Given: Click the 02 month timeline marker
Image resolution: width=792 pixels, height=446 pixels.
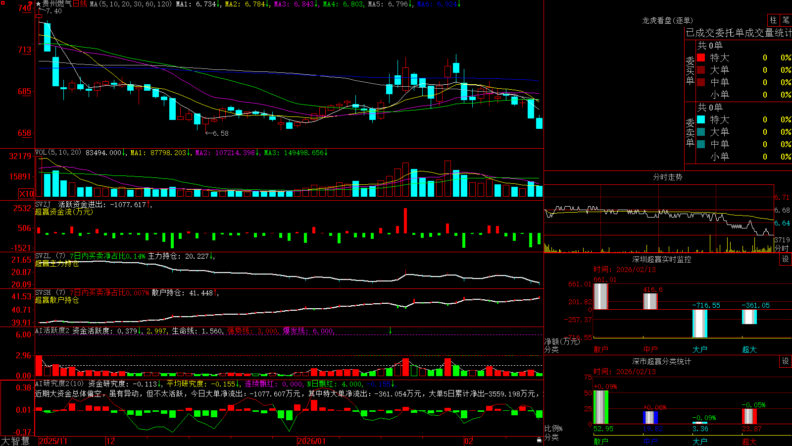Looking at the screenshot, I should pos(469,441).
